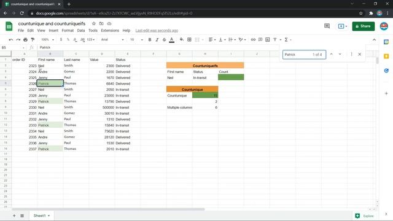The image size is (393, 221).
Task: Get add-ons with the plus icon
Action: (x=386, y=93)
